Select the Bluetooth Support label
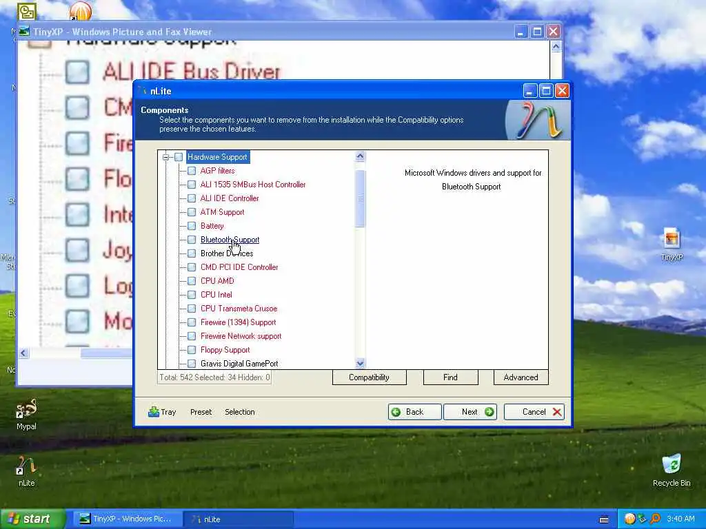This screenshot has width=706, height=529. pyautogui.click(x=230, y=240)
